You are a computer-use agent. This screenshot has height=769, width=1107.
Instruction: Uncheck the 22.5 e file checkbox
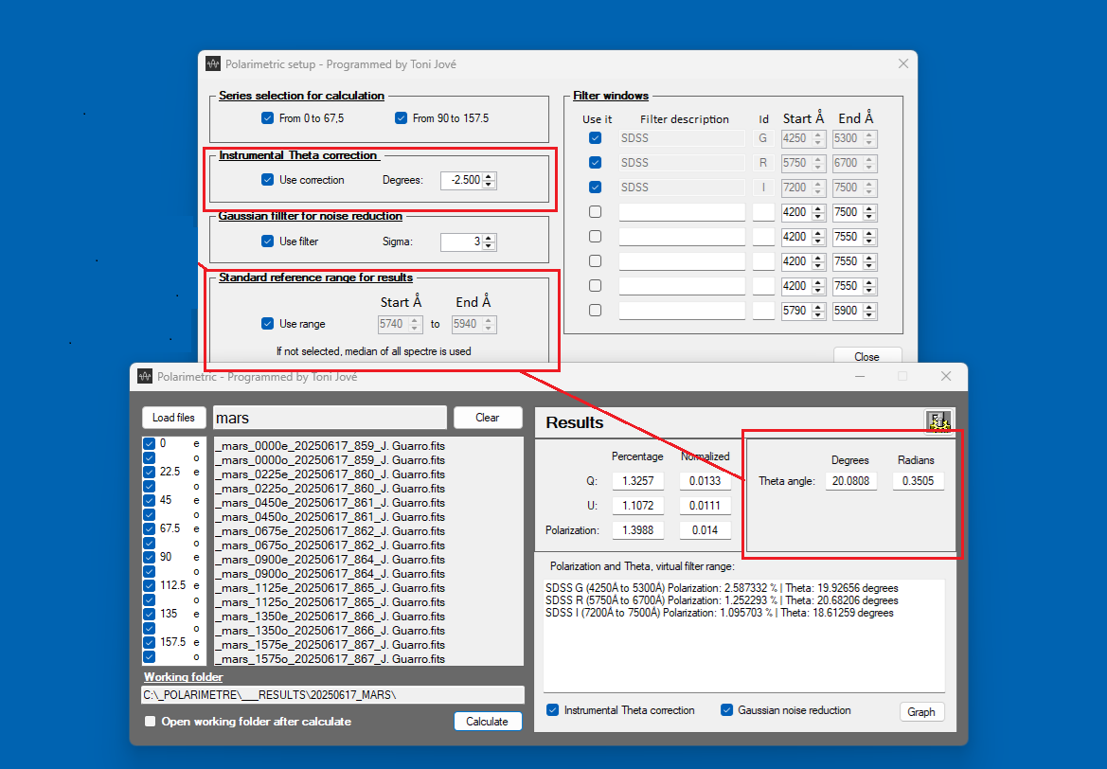[149, 472]
